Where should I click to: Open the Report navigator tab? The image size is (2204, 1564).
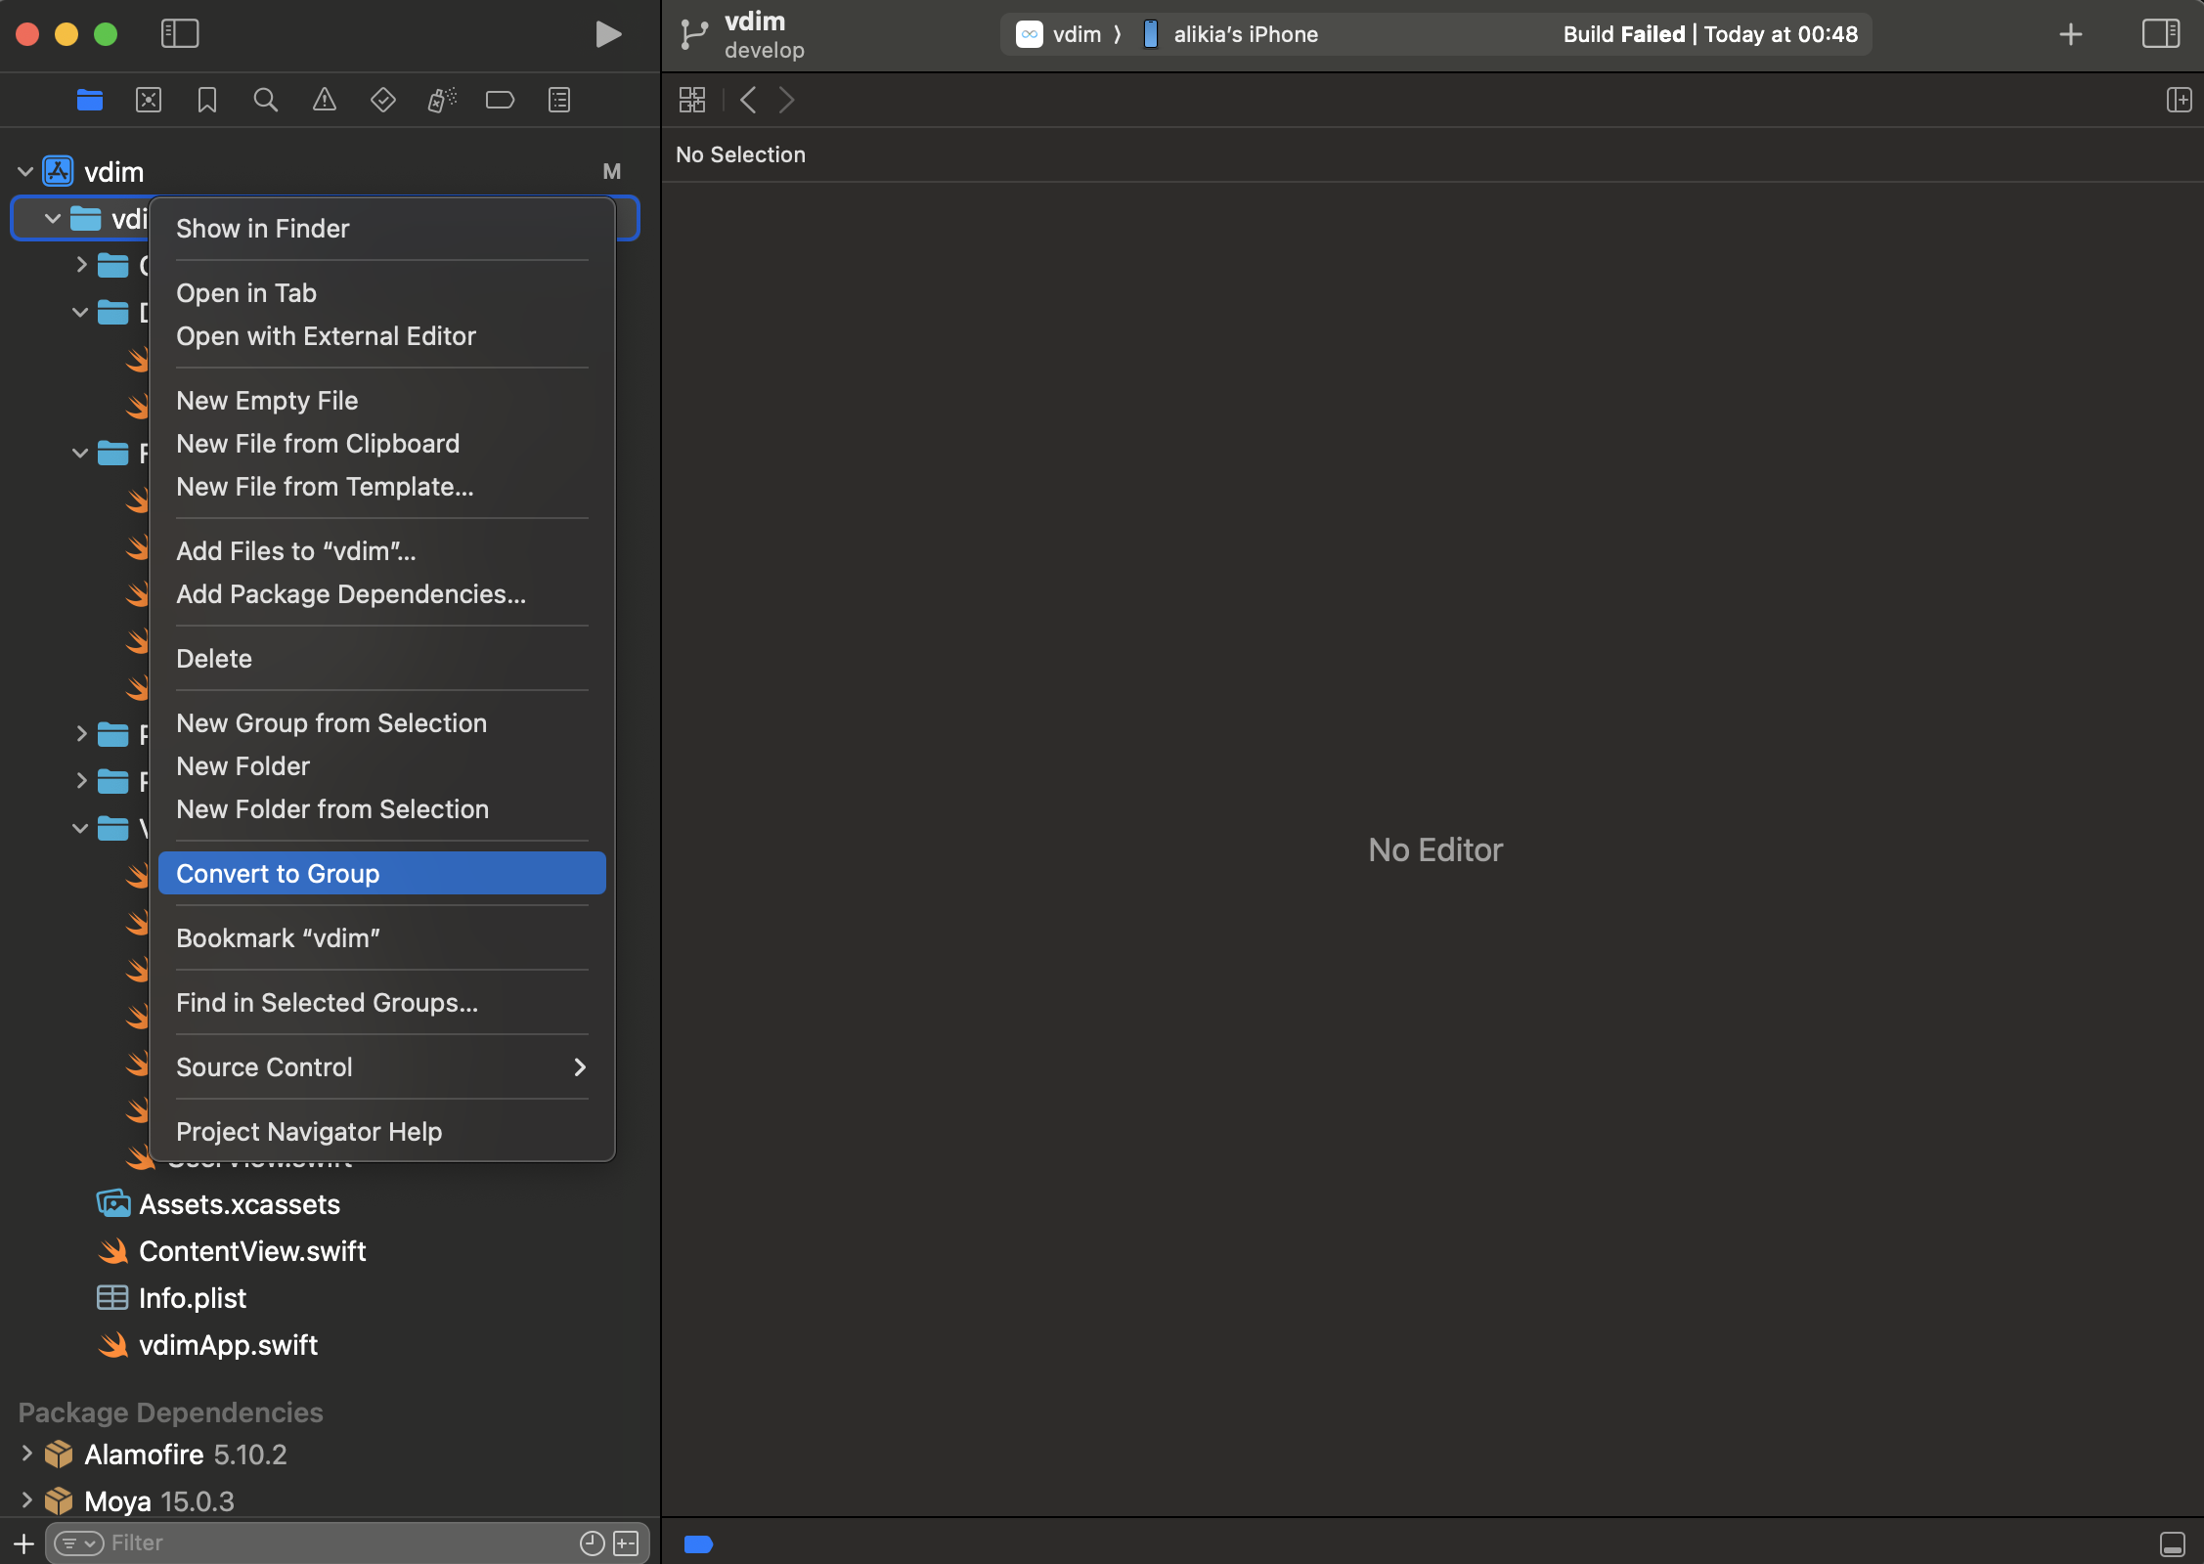559,100
